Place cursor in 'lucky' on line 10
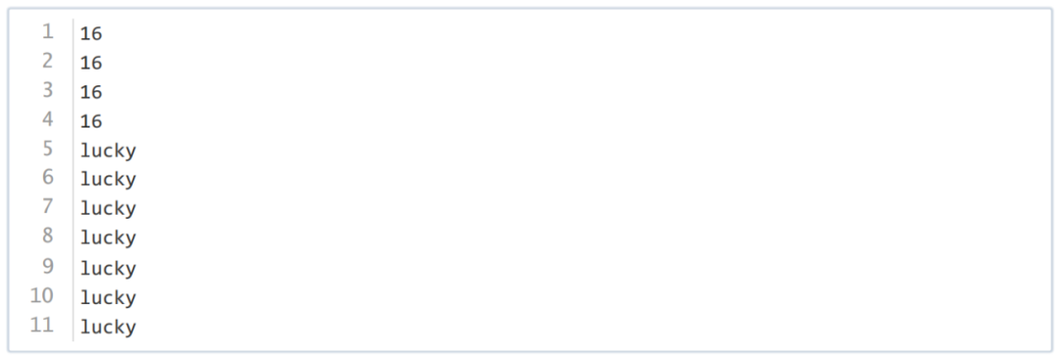This screenshot has height=357, width=1061. [108, 298]
